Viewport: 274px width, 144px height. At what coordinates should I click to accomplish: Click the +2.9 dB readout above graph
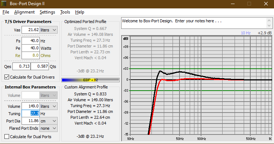coord(265,33)
